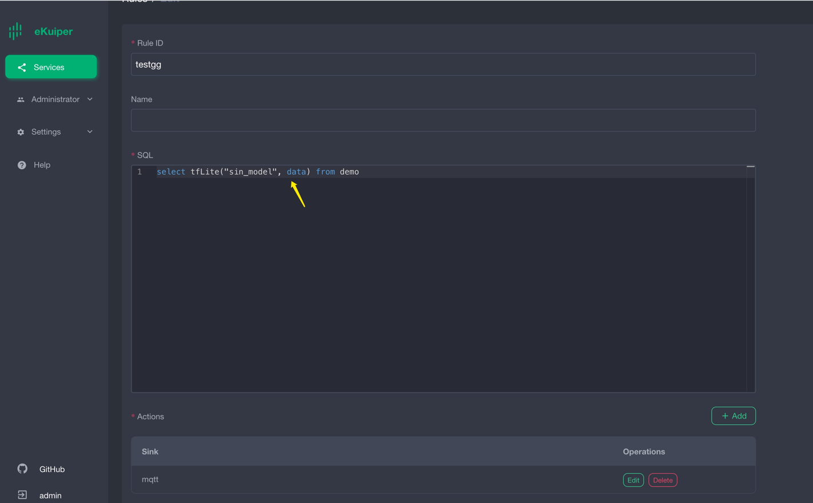Click 'demo' stream name in SQL
Screen dimensions: 813x503
click(x=349, y=172)
